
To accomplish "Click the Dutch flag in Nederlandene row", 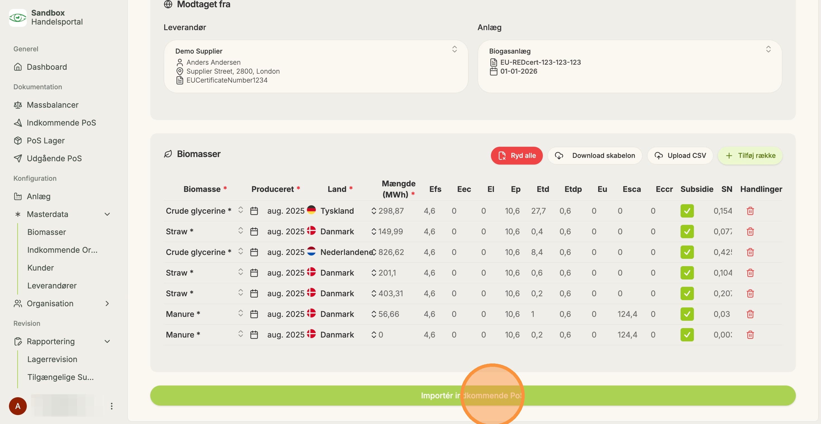I will click(311, 251).
